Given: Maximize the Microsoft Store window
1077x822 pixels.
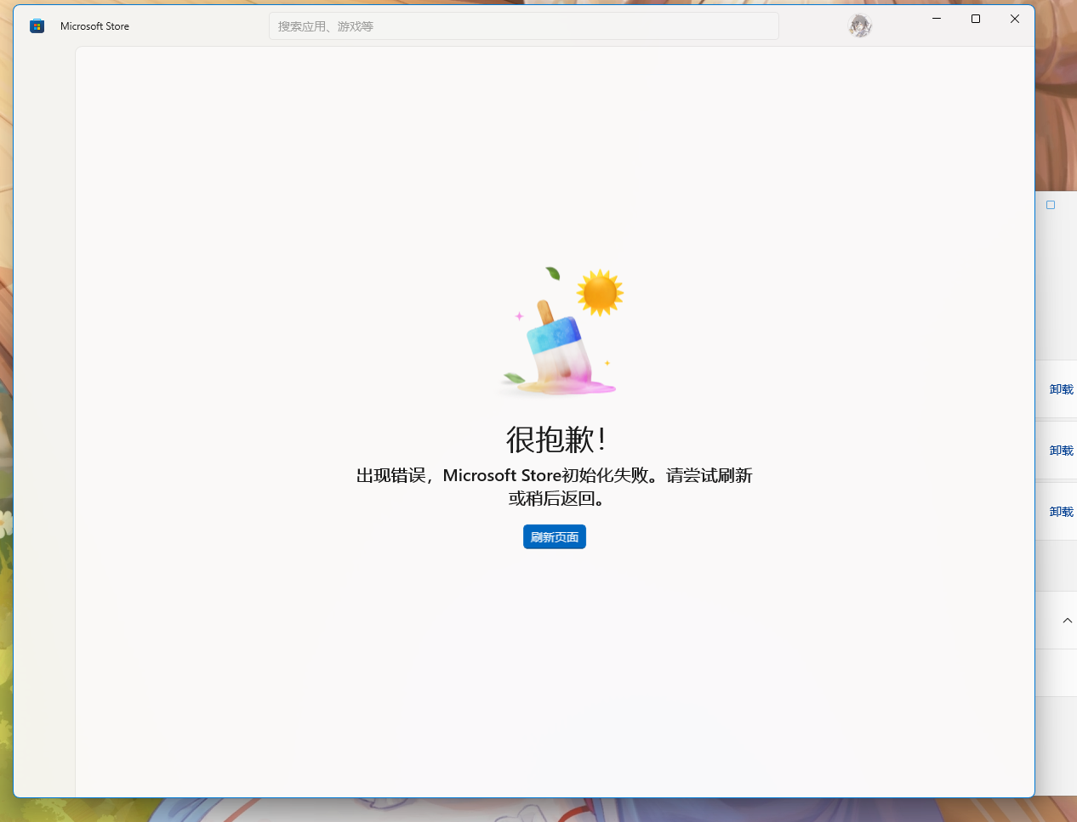Looking at the screenshot, I should point(976,19).
